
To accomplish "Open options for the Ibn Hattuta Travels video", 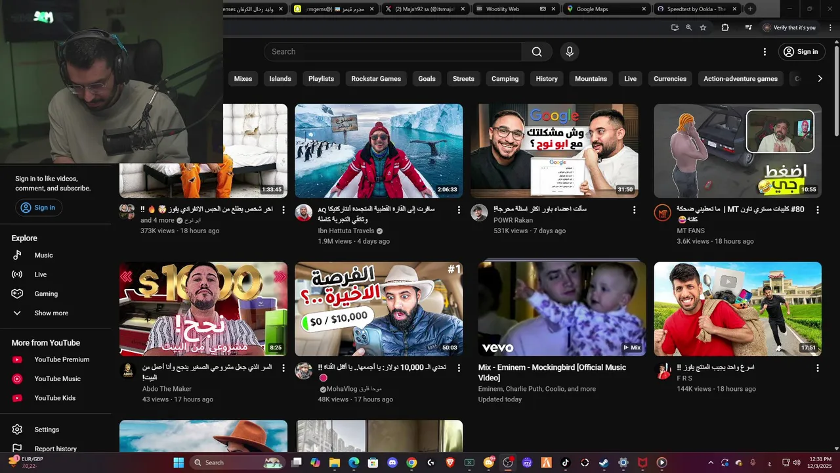I will [x=459, y=210].
